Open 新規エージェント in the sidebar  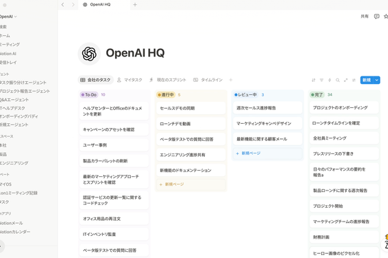[14, 125]
